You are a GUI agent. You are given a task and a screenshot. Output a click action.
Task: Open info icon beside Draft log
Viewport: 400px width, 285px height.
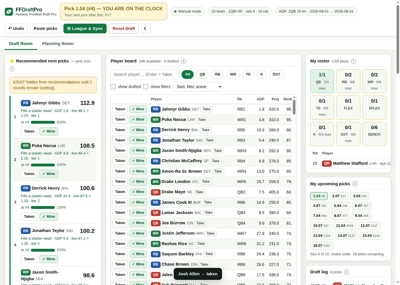pyautogui.click(x=347, y=272)
